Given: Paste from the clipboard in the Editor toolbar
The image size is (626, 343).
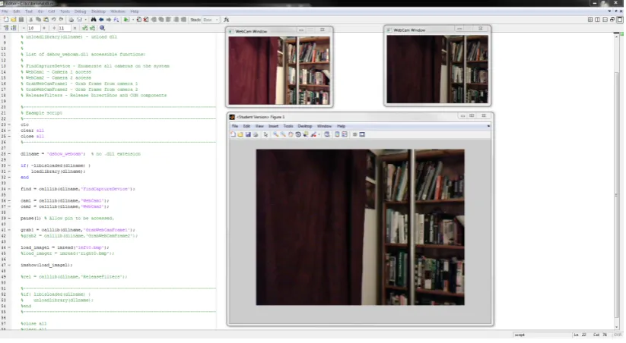Looking at the screenshot, I should pos(46,20).
